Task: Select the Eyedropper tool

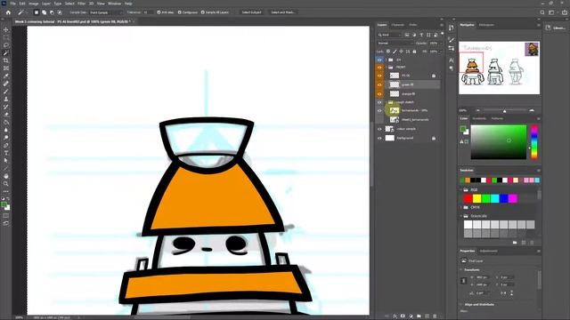Action: pos(6,76)
